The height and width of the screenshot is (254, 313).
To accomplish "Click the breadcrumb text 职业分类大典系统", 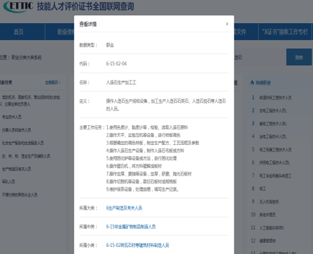I will coord(27,57).
